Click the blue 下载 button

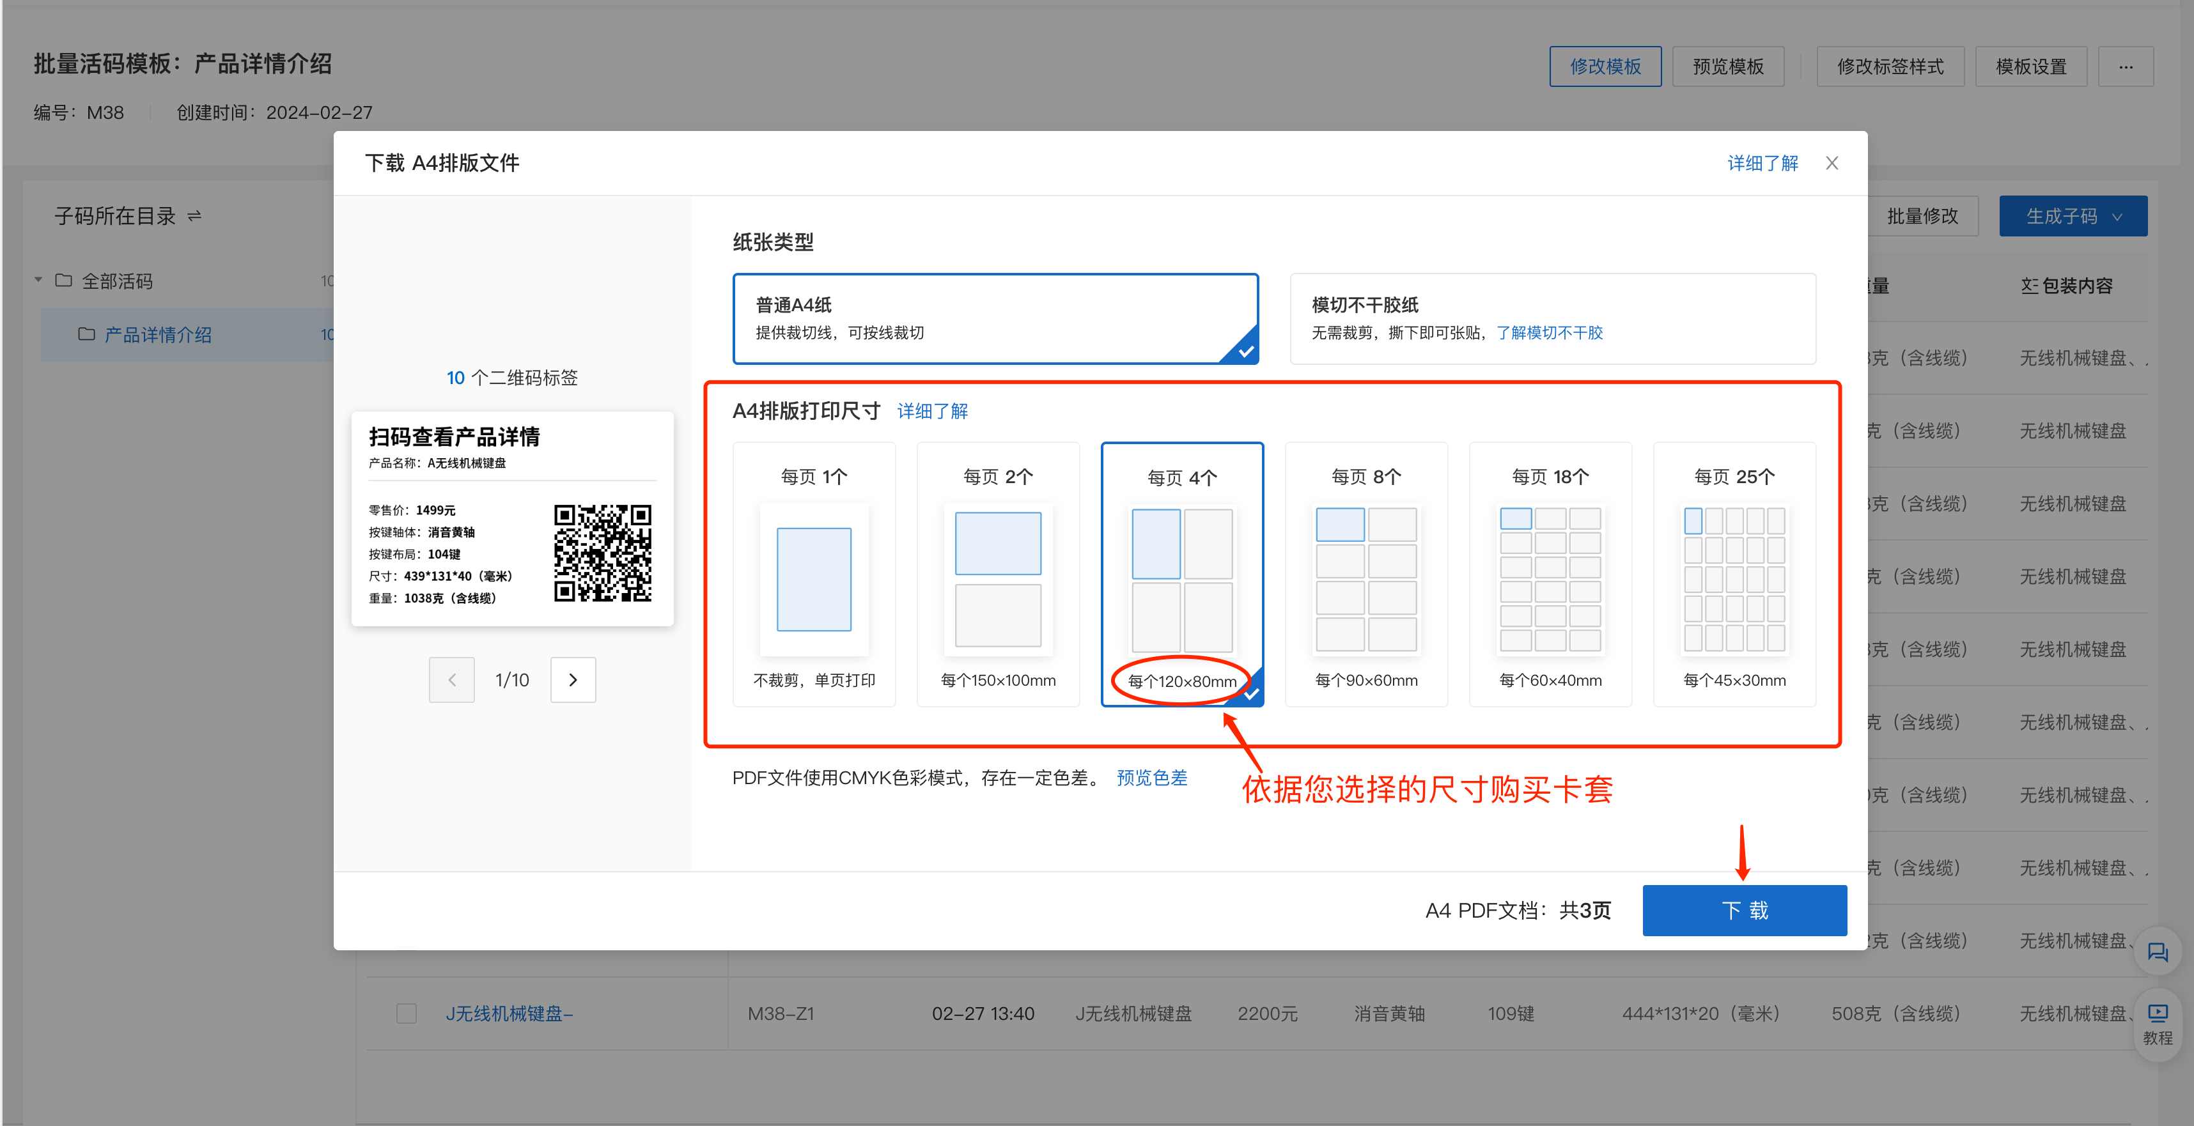[1743, 910]
